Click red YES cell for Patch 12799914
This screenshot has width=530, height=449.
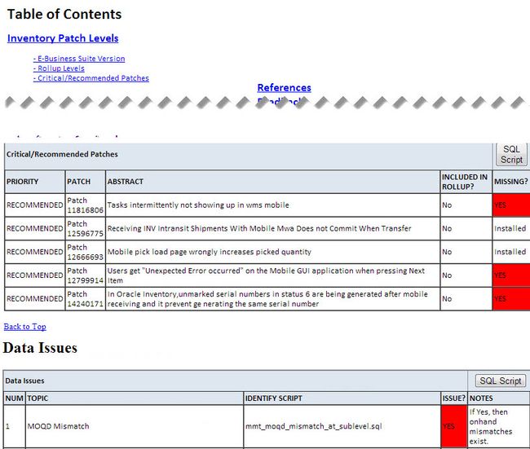pyautogui.click(x=511, y=275)
